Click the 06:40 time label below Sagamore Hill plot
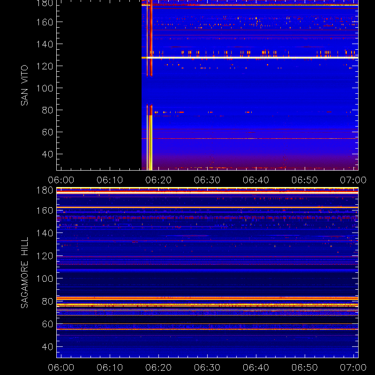 256,367
